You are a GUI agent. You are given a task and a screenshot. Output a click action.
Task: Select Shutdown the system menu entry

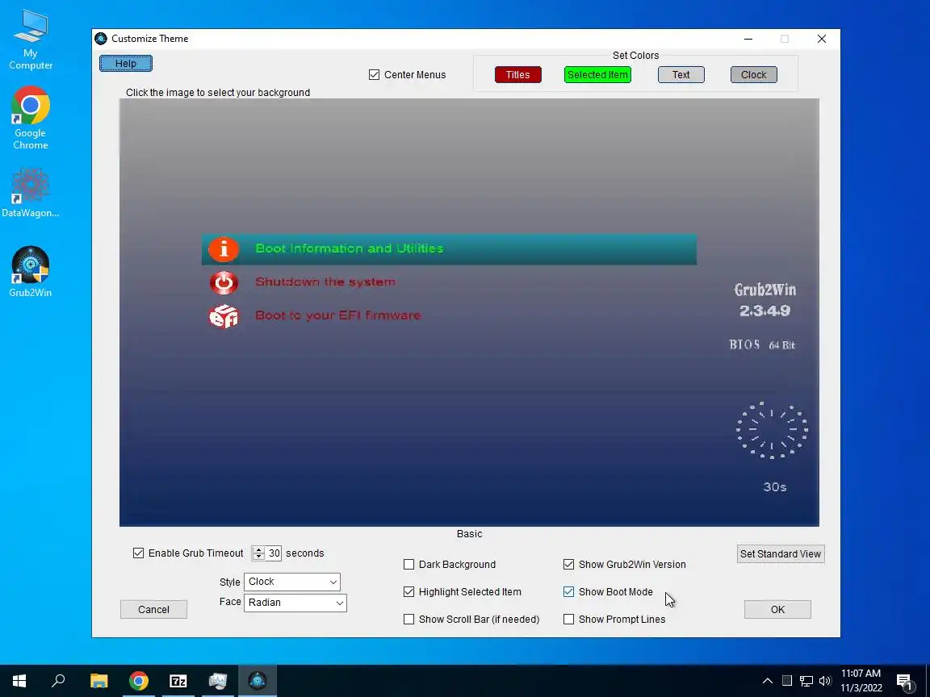pyautogui.click(x=325, y=282)
